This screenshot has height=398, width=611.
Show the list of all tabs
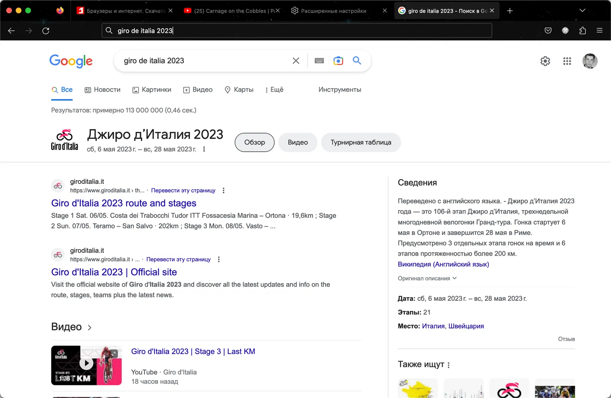(x=582, y=11)
